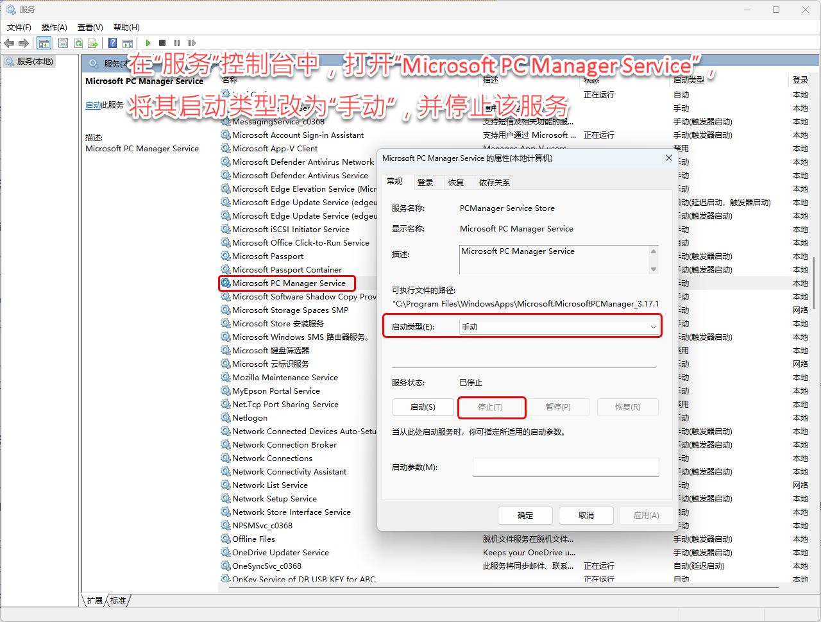Click the description box scroll-down arrow
This screenshot has width=821, height=622.
pyautogui.click(x=654, y=269)
